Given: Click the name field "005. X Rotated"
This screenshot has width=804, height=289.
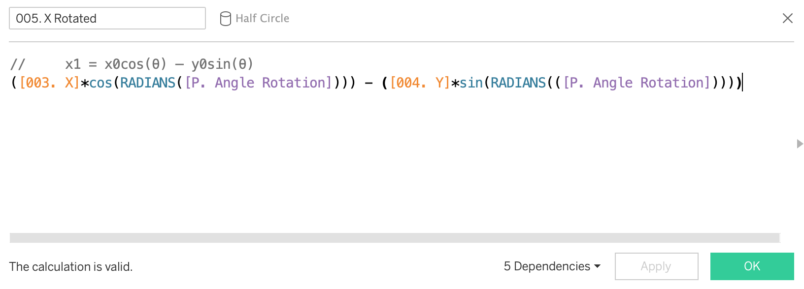Looking at the screenshot, I should click(107, 19).
